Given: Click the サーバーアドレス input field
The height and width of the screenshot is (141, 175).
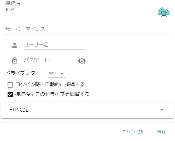Looking at the screenshot, I should click(x=87, y=29).
